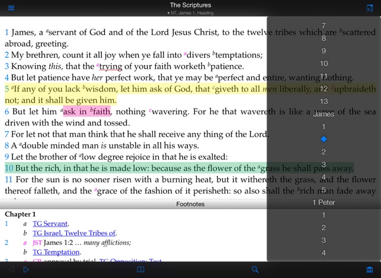Select the blue diamond marker in chapter list

point(324,139)
